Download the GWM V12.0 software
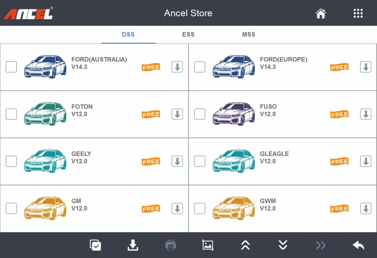The height and width of the screenshot is (258, 377). point(366,209)
